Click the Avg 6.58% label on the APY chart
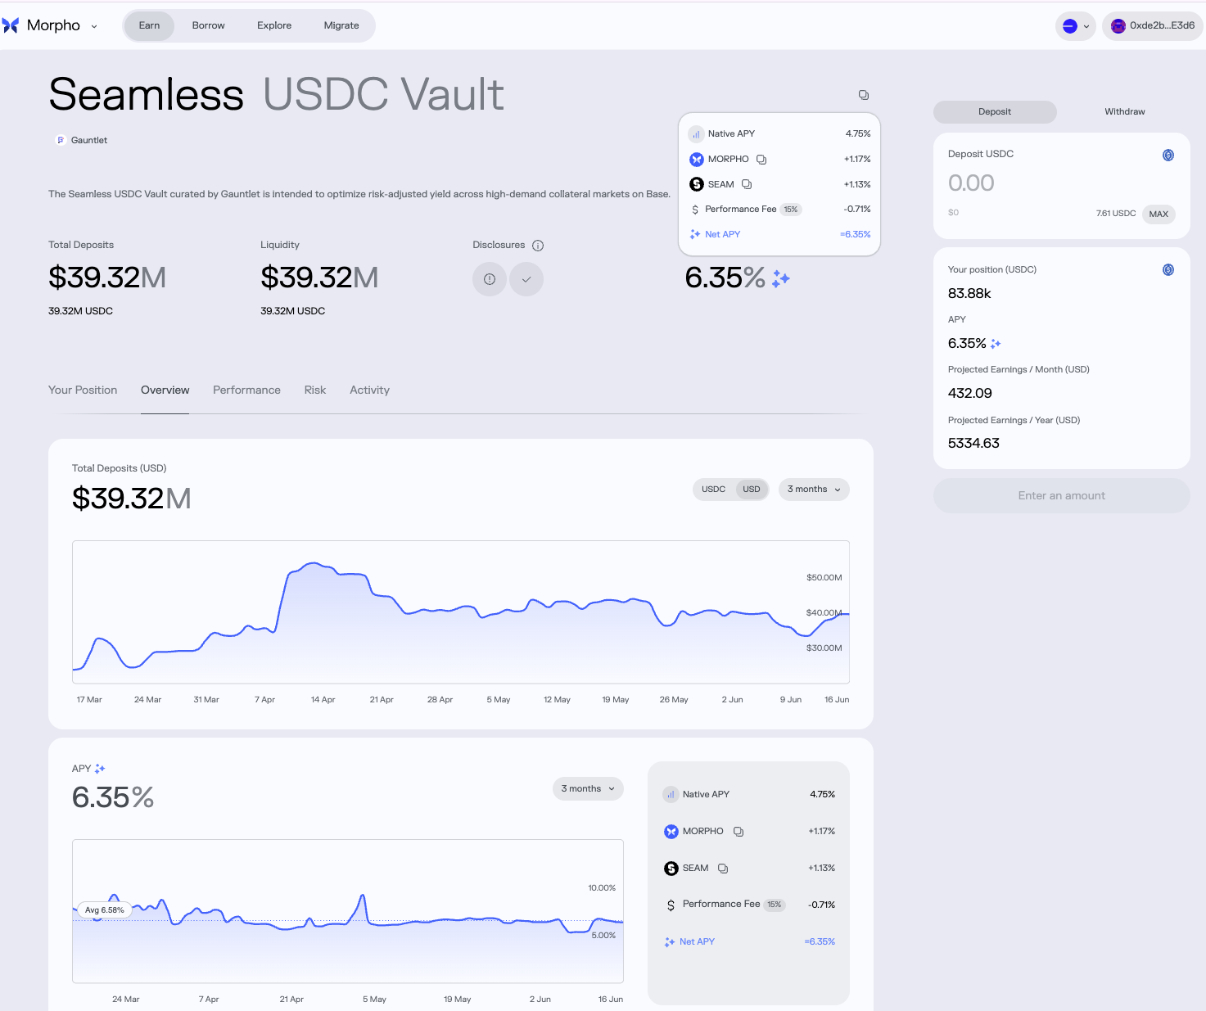1206x1011 pixels. point(105,910)
